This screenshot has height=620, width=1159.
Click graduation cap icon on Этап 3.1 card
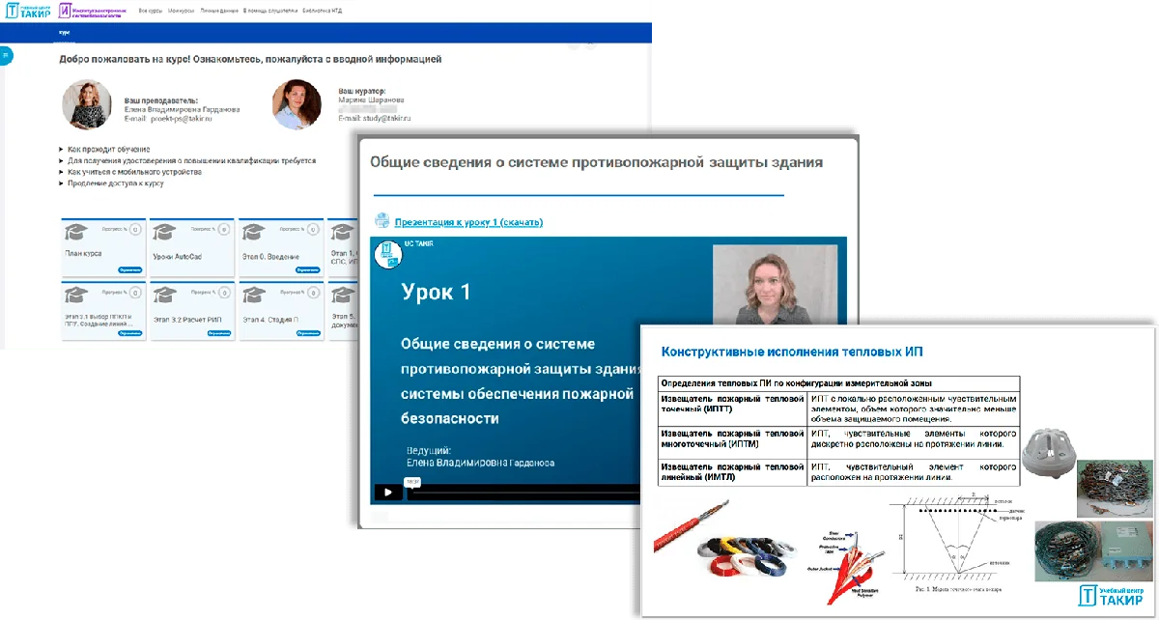75,293
